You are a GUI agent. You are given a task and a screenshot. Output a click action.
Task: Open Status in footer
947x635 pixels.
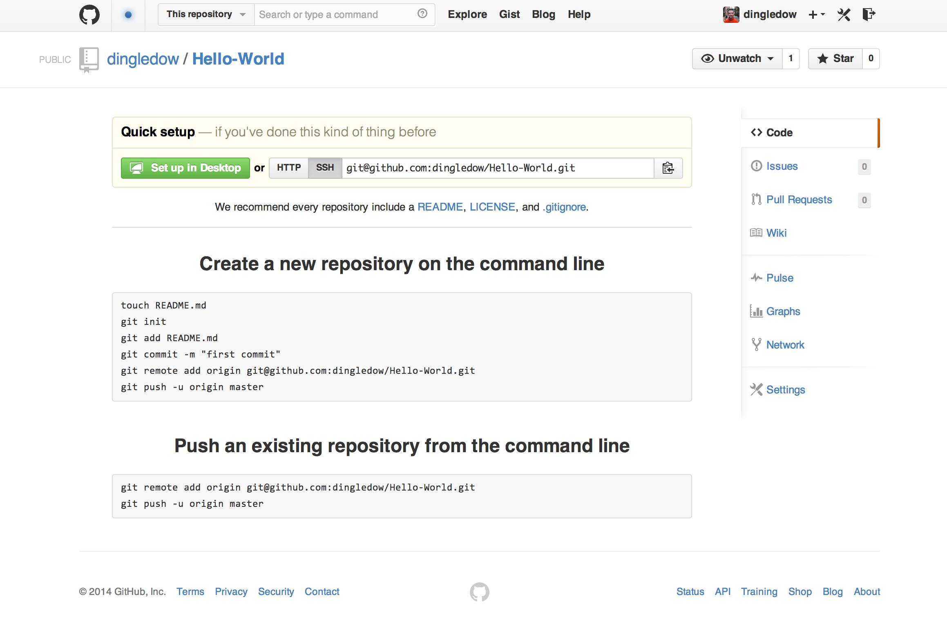(690, 592)
